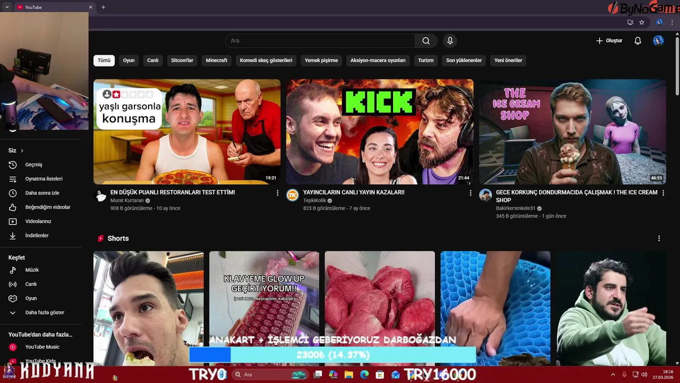Open the TepkiKolik channel name link

pyautogui.click(x=314, y=201)
